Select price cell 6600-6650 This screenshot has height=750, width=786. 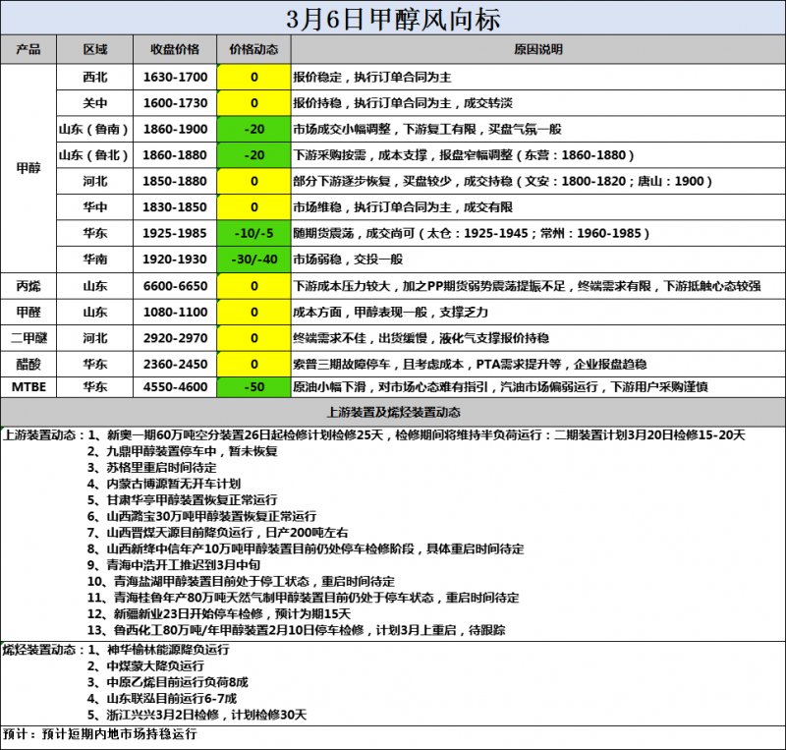[175, 286]
